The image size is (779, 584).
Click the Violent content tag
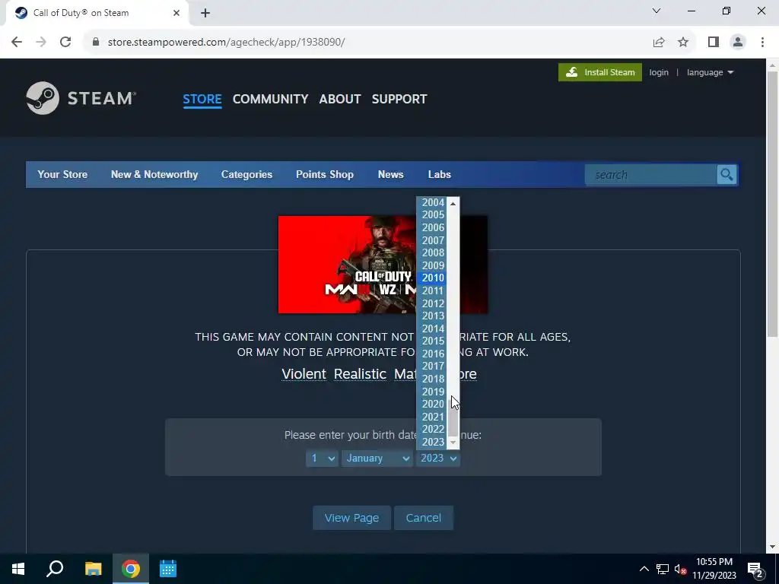pyautogui.click(x=304, y=374)
